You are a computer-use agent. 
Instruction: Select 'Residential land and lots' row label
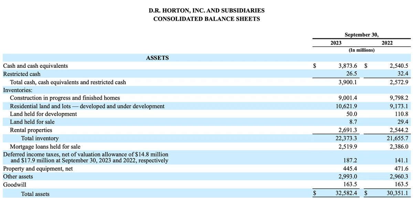coord(87,106)
